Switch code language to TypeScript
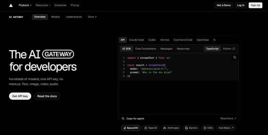Image resolution: width=268 pixels, height=135 pixels. click(x=212, y=49)
